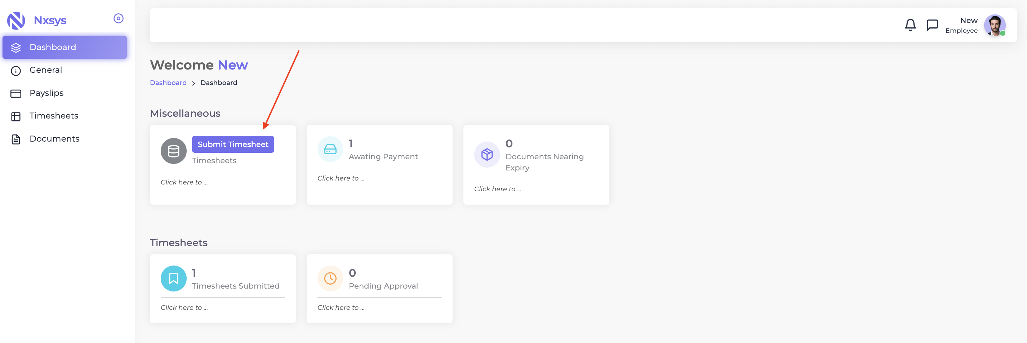Click 'Click here to' under Submit Timesheet
Image resolution: width=1027 pixels, height=343 pixels.
coord(184,182)
